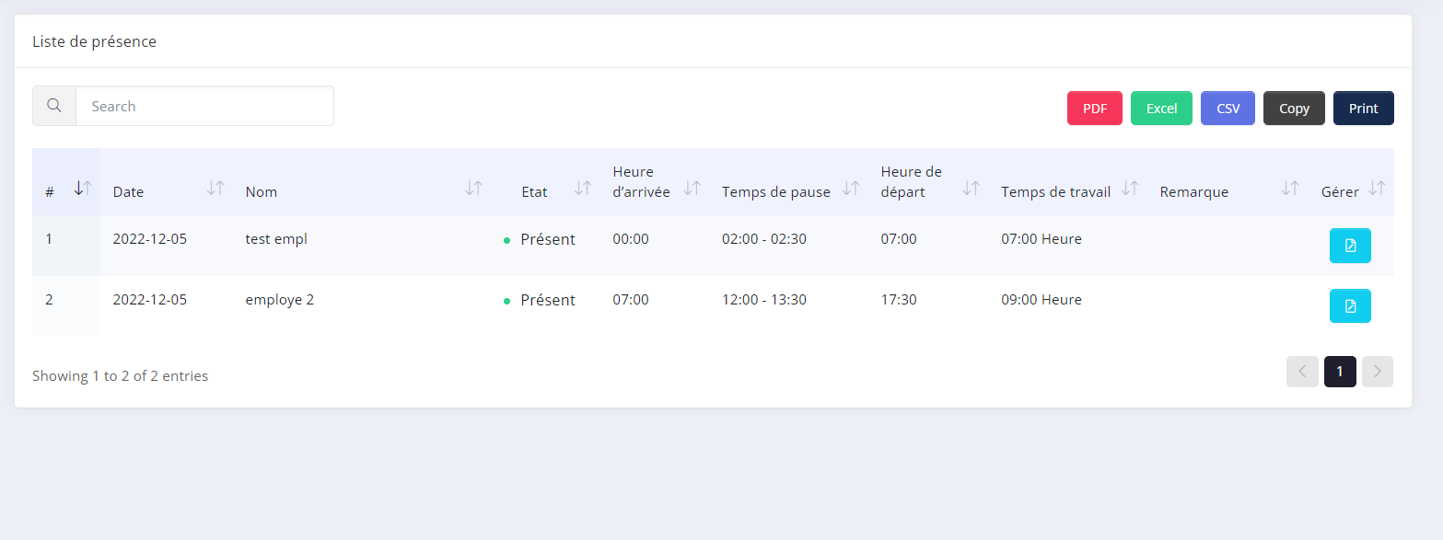This screenshot has height=540, width=1443.
Task: Export the table as PDF
Action: (x=1095, y=109)
